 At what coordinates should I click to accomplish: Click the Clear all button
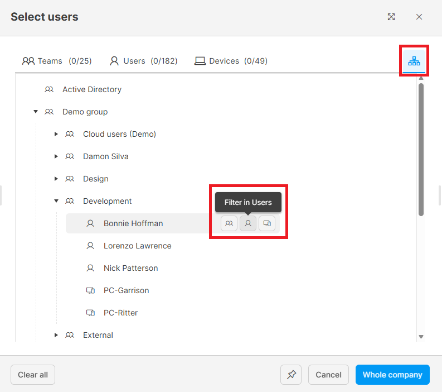33,375
